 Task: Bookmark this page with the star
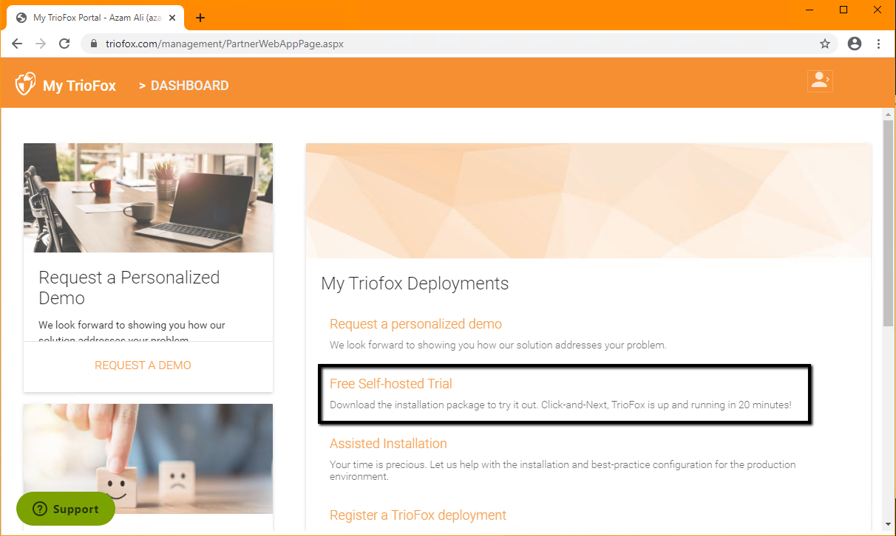(x=825, y=44)
